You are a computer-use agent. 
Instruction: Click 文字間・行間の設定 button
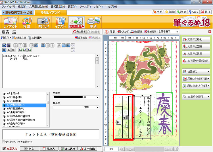pos(196,61)
